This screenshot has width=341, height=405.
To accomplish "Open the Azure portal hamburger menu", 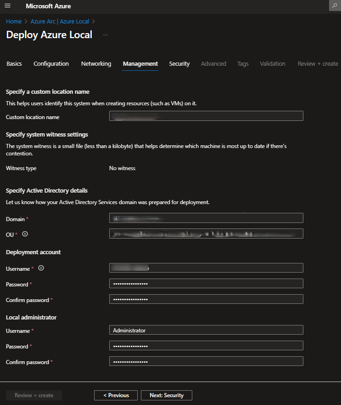I will [x=7, y=6].
